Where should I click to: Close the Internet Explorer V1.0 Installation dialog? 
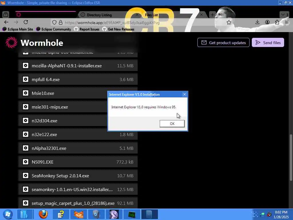point(185,94)
